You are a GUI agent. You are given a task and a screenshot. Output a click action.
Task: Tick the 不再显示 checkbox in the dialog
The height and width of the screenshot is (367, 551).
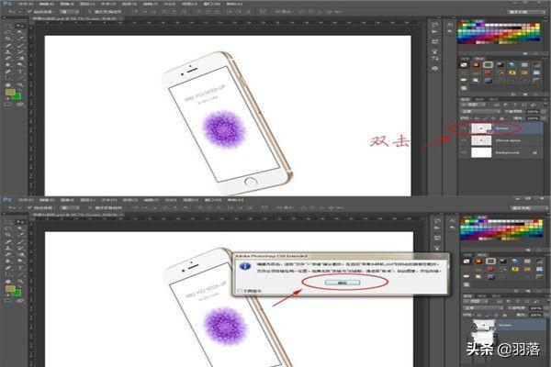pos(239,292)
